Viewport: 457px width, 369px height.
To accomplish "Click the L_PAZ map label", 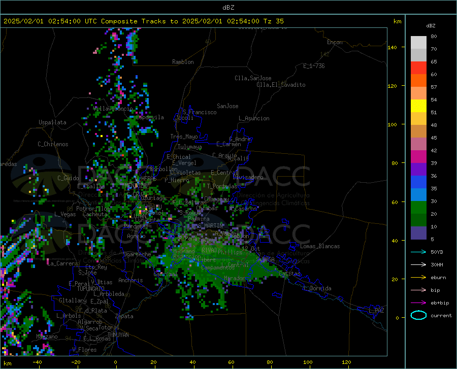I will click(377, 311).
